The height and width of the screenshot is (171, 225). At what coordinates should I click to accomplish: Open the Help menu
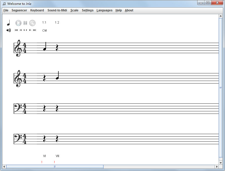click(x=119, y=10)
